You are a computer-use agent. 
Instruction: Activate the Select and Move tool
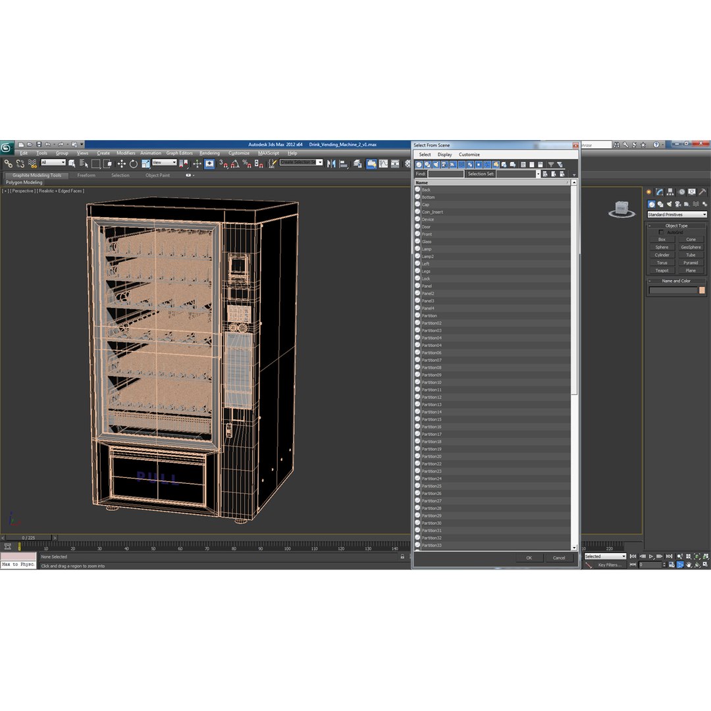[122, 164]
